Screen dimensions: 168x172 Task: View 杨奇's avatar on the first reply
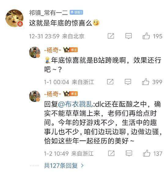pyautogui.click(x=35, y=52)
